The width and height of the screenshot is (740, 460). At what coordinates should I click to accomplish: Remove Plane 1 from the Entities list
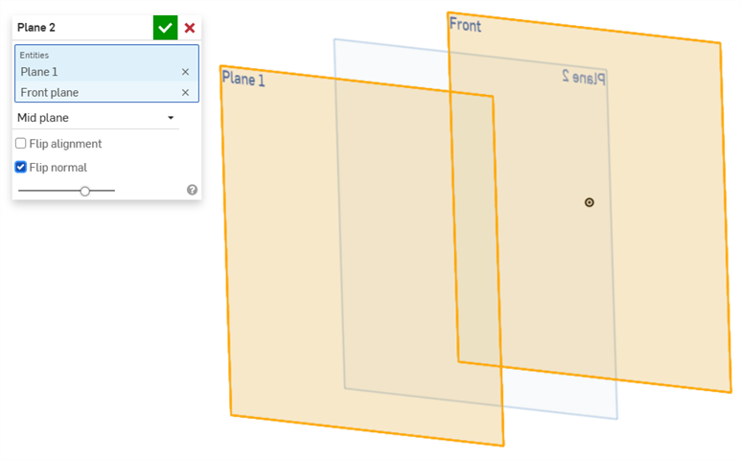(185, 72)
